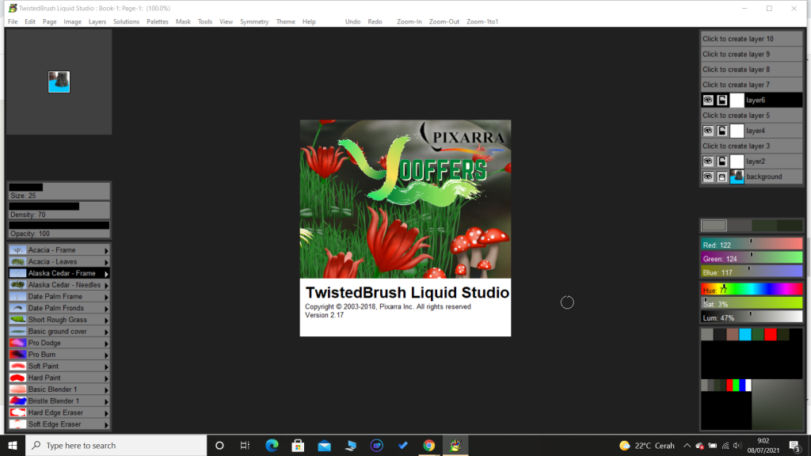
Task: Select the Soft Paint brush icon
Action: tap(17, 367)
